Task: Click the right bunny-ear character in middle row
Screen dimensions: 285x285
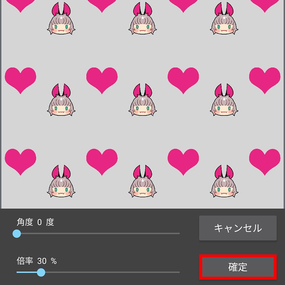Action: pos(224,100)
